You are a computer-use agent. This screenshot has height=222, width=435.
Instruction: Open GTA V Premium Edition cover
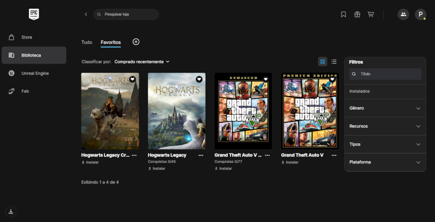tap(310, 111)
